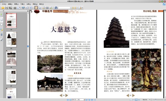The width and height of the screenshot is (166, 101).
Task: Select page 95 thumbnail with pagoda
Action: [x=11, y=39]
